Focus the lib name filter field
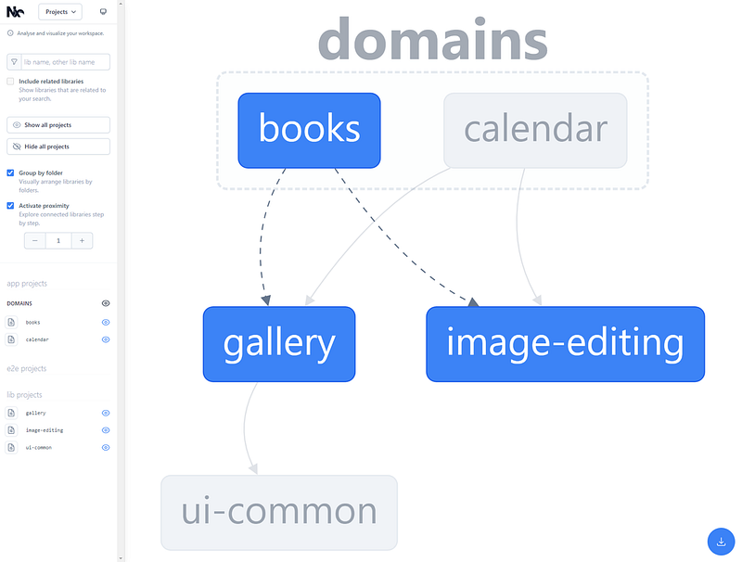The width and height of the screenshot is (742, 562). pyautogui.click(x=65, y=62)
